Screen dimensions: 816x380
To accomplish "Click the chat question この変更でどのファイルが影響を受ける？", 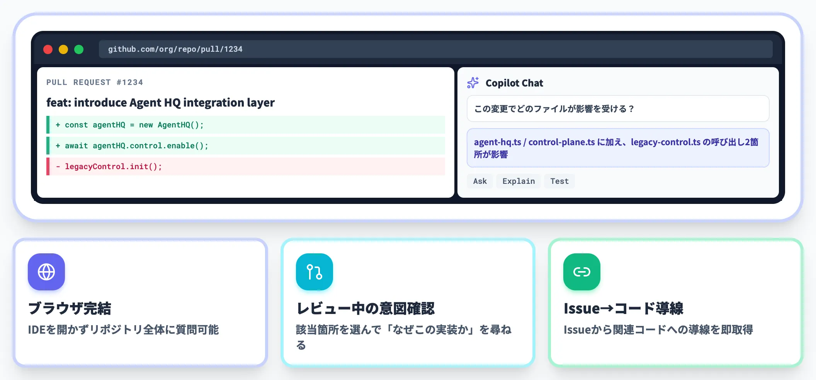I will tap(618, 109).
